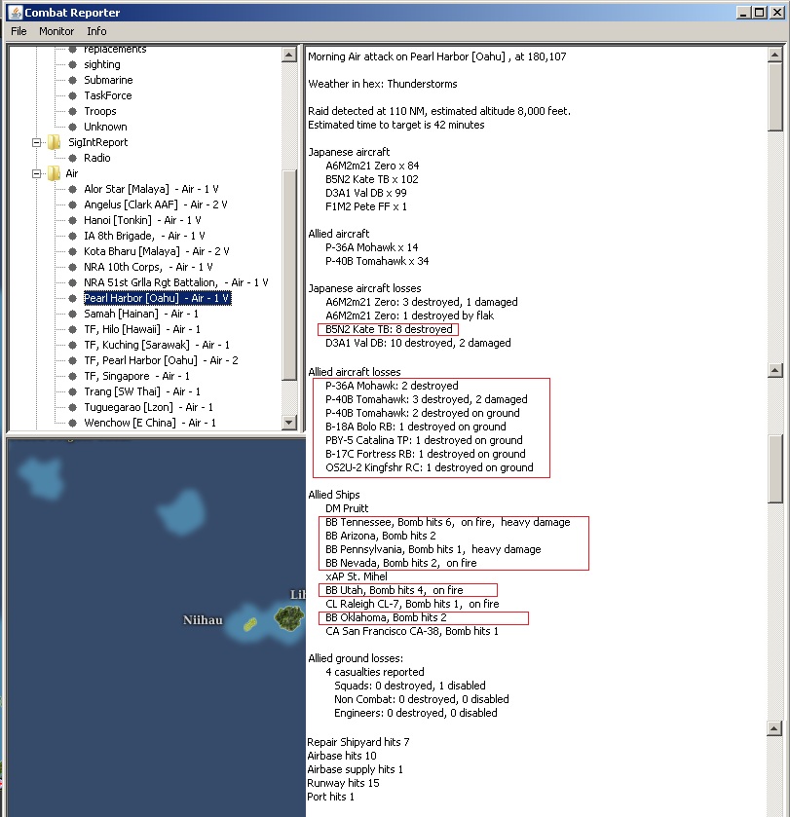Viewport: 790px width, 817px height.
Task: Open Alor Star [Malaya] air report
Action: pyautogui.click(x=151, y=189)
